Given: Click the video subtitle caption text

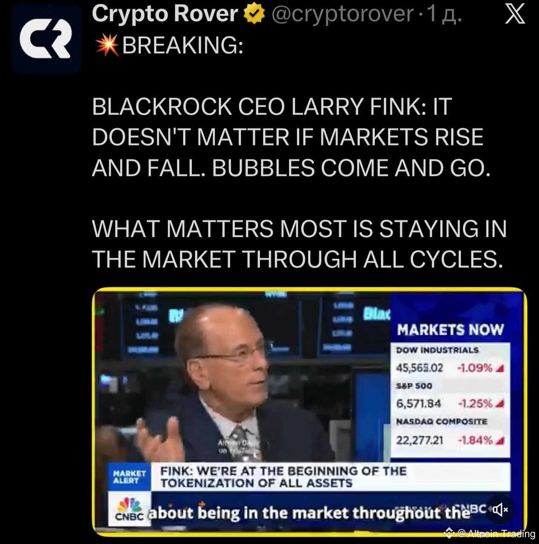Looking at the screenshot, I should [x=309, y=513].
